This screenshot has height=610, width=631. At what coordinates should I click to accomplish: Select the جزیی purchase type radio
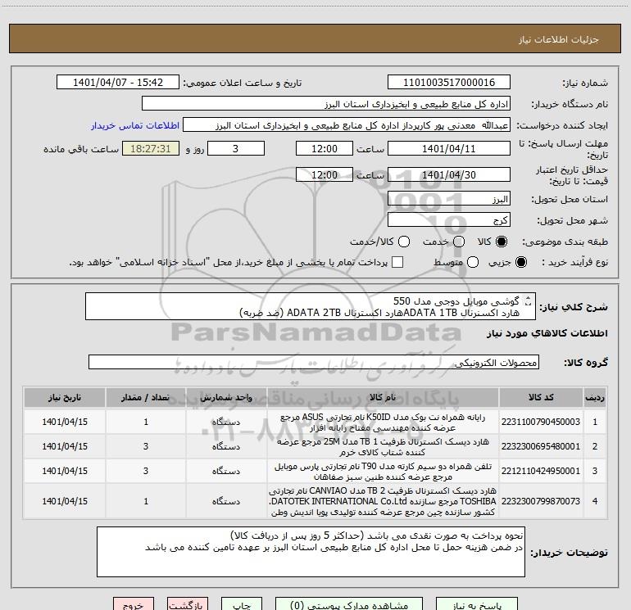pos(520,263)
